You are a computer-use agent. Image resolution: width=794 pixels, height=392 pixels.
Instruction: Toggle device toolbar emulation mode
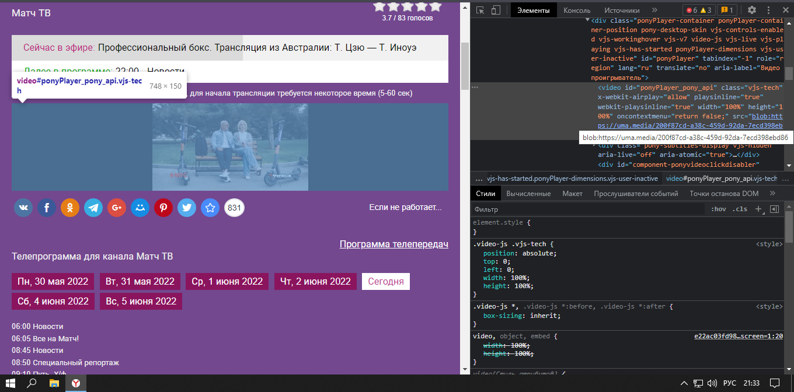(496, 10)
